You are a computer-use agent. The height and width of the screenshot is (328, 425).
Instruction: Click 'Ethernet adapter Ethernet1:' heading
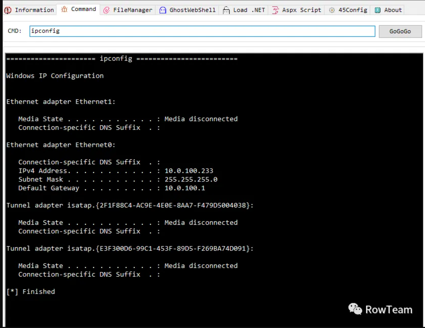pos(61,102)
